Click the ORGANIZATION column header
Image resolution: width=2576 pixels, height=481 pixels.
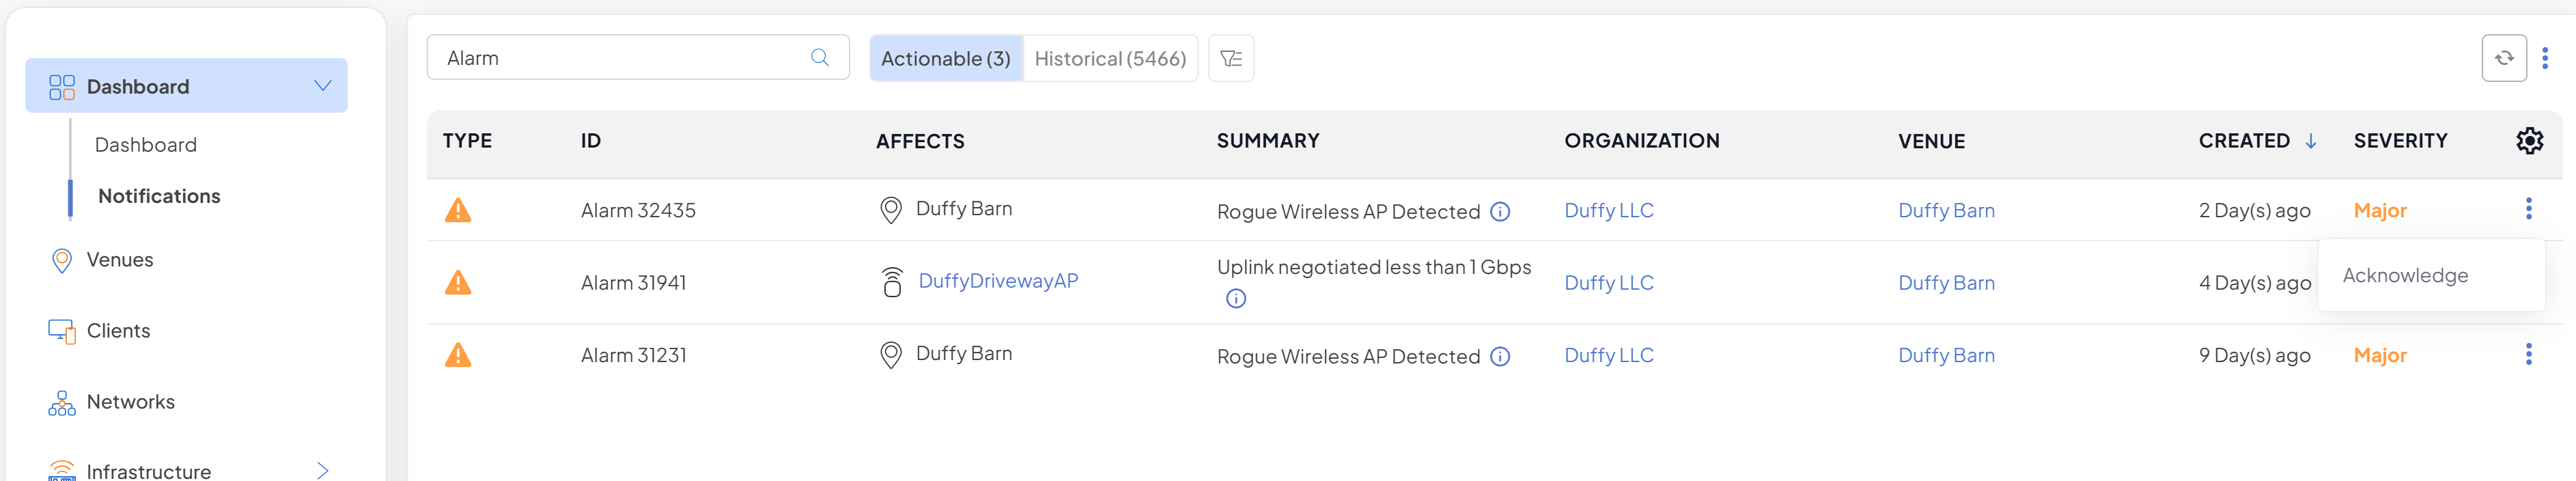pos(1642,141)
